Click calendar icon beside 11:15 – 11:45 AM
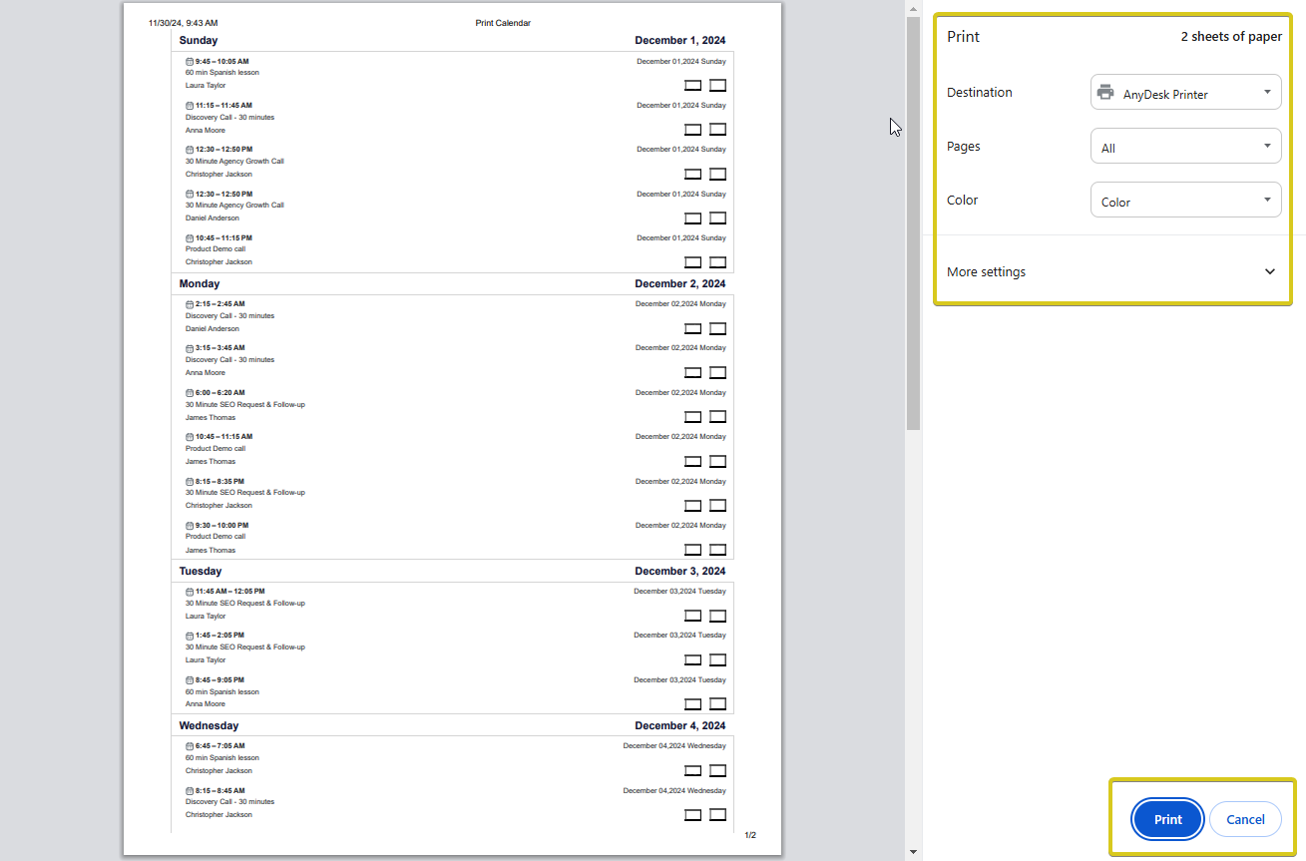 point(190,106)
